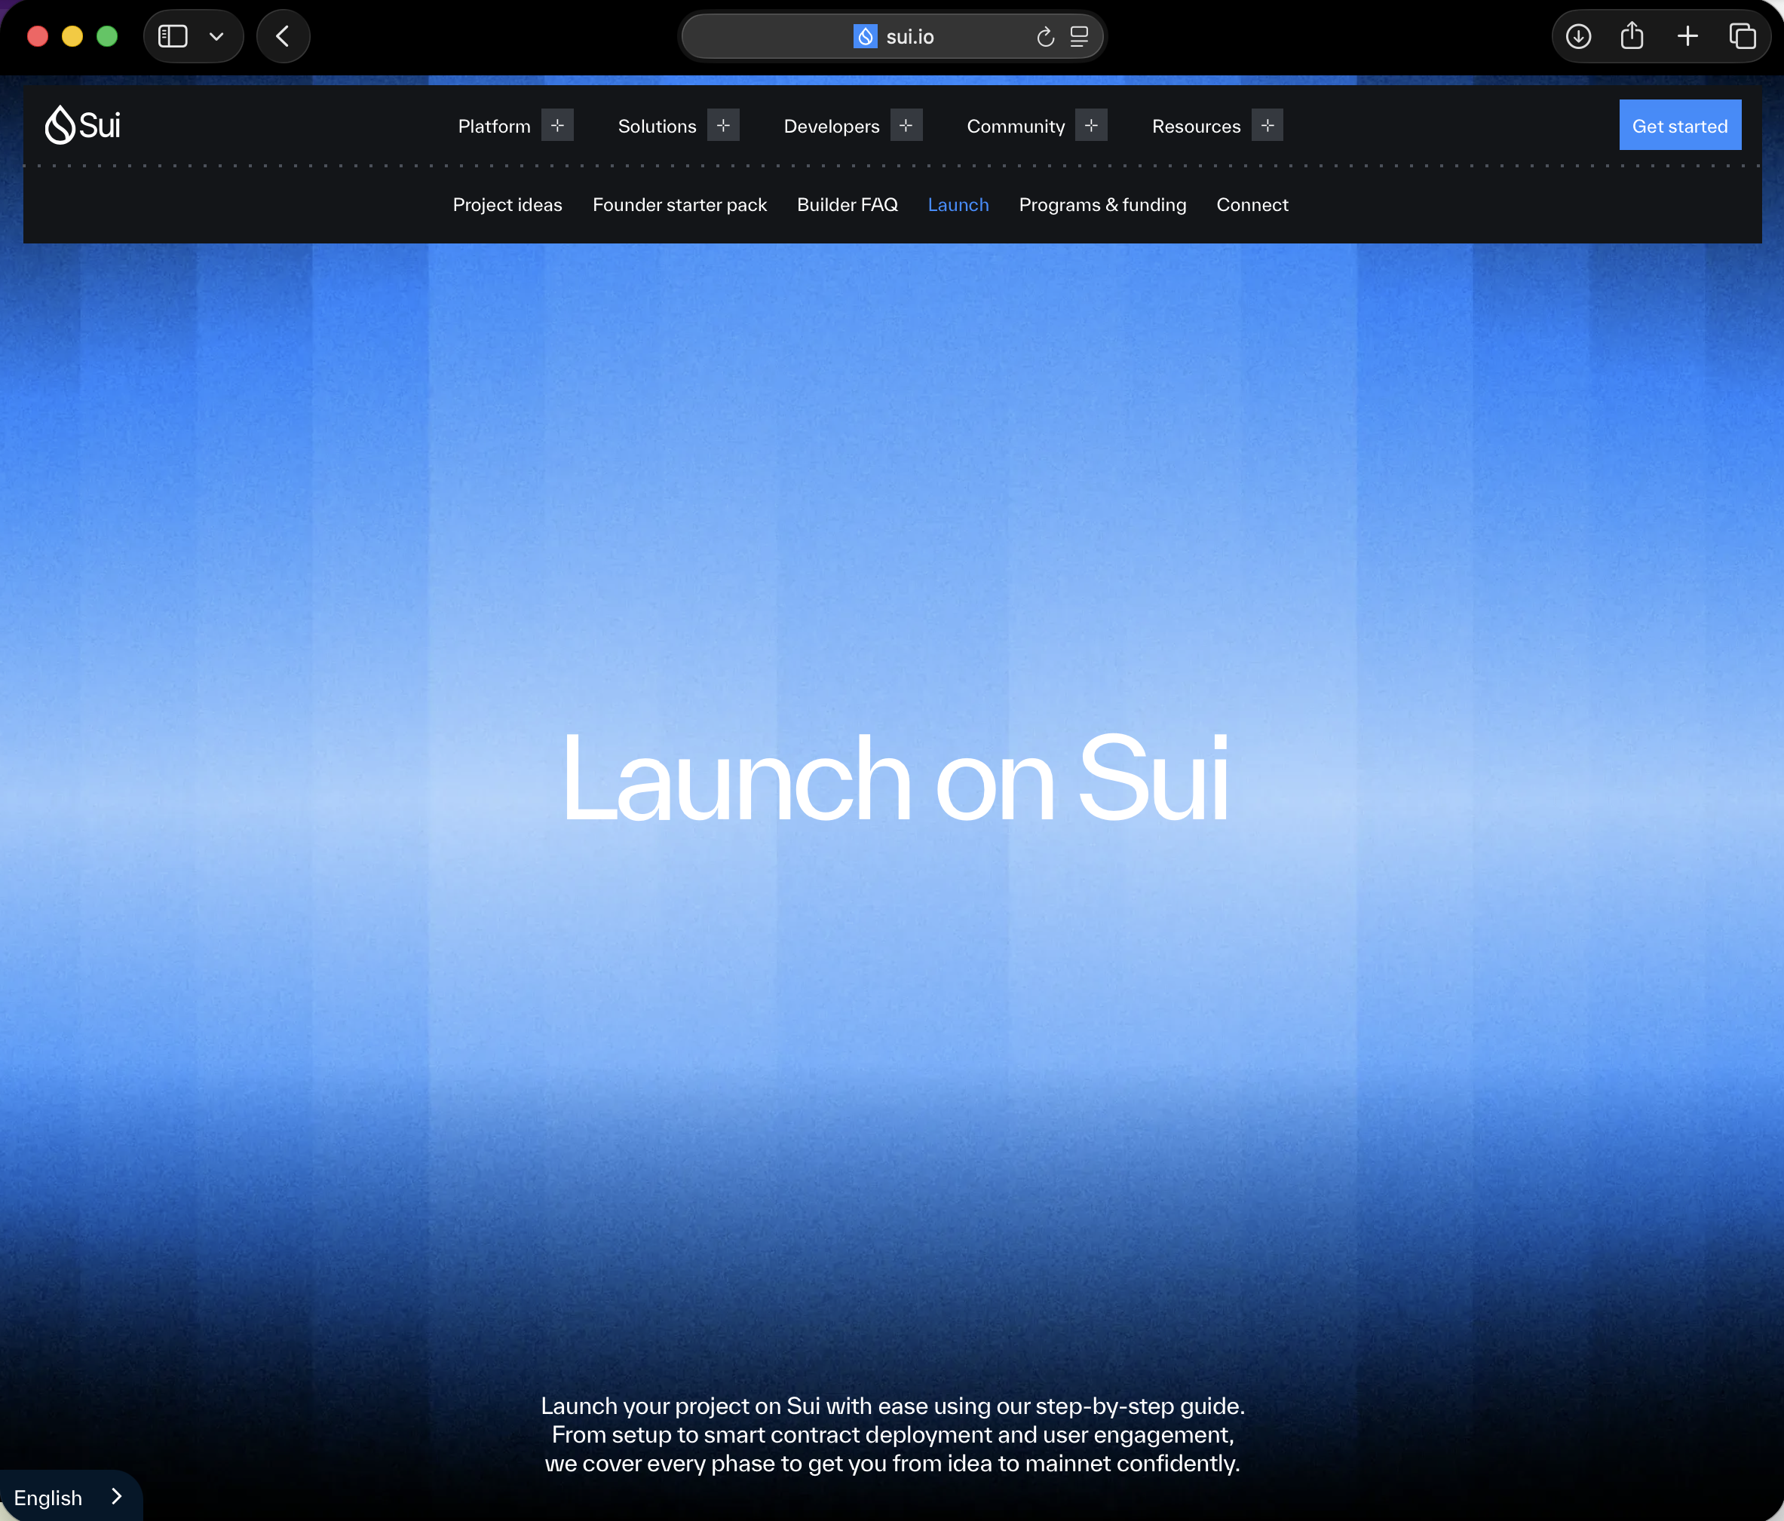This screenshot has width=1784, height=1521.
Task: Expand the Community menu plus icon
Action: coord(1091,126)
